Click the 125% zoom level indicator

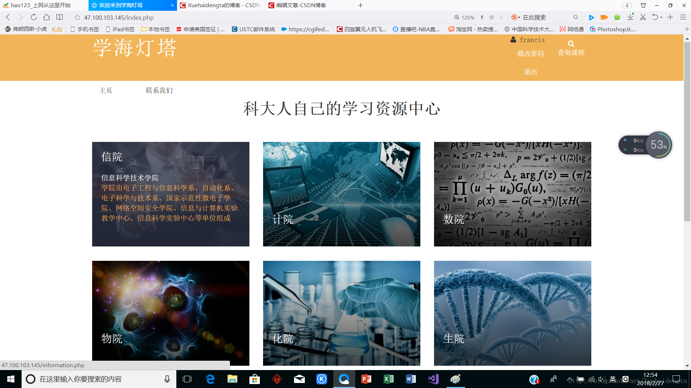click(464, 17)
